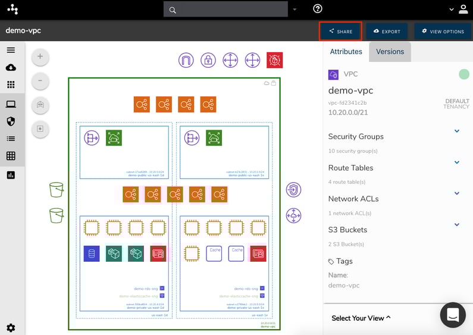Image resolution: width=473 pixels, height=335 pixels.
Task: Click the '4 route table(s)' text
Action: 347,182
